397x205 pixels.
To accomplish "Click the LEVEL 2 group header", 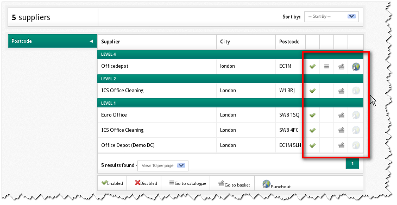I will pyautogui.click(x=230, y=79).
